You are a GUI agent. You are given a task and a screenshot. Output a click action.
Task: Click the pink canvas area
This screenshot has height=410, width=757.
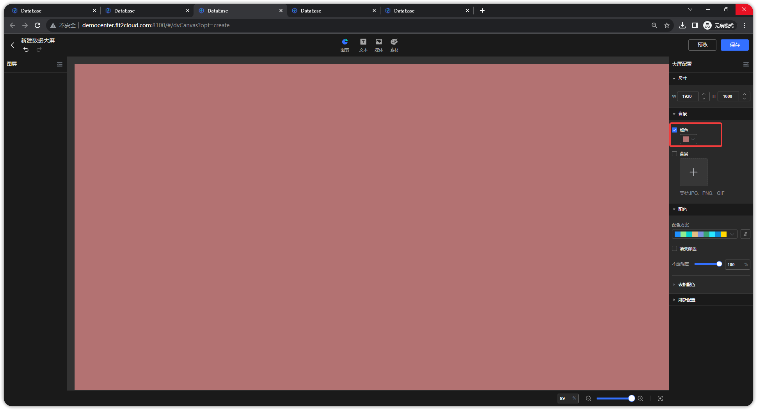point(371,227)
